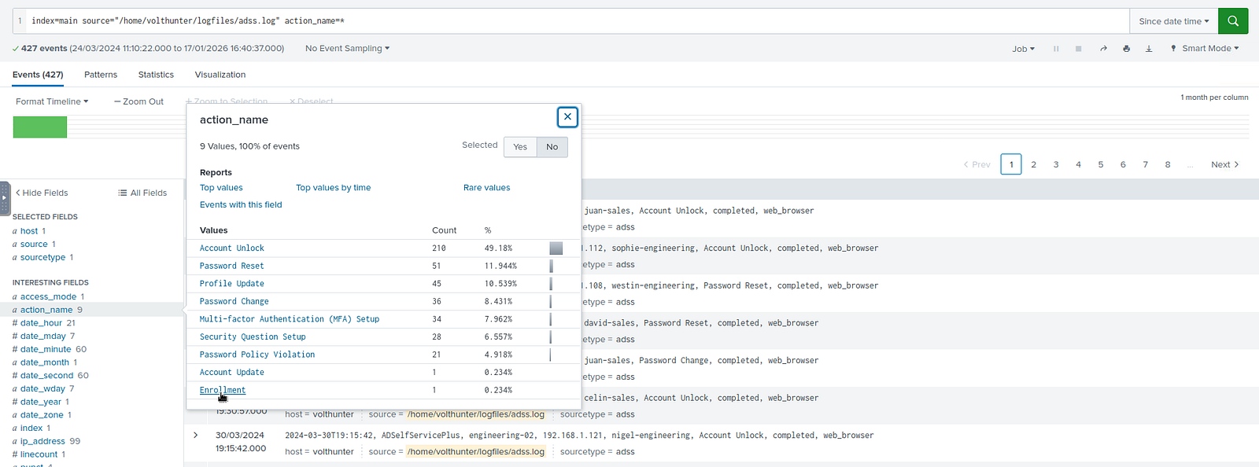This screenshot has height=467, width=1259.
Task: Switch to the Visualization tab
Action: [x=220, y=75]
